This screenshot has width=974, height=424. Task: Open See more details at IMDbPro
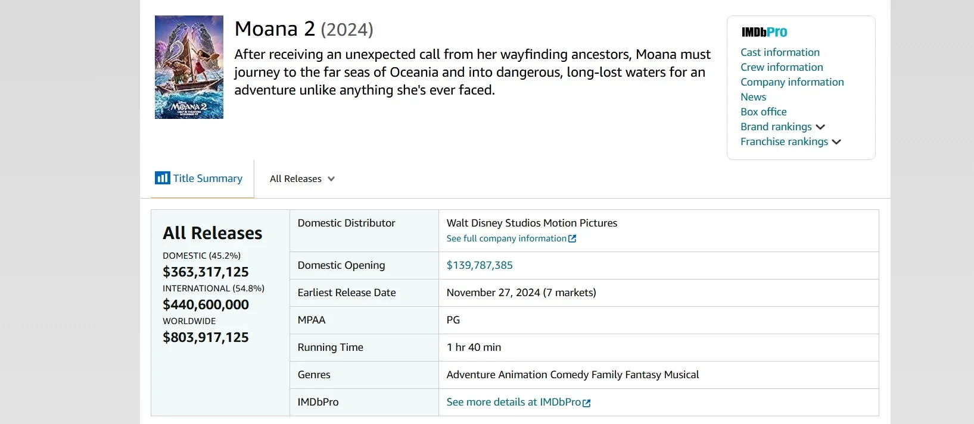point(514,402)
